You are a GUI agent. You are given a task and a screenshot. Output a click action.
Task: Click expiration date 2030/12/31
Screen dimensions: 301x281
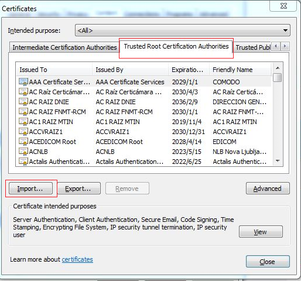[x=189, y=132]
